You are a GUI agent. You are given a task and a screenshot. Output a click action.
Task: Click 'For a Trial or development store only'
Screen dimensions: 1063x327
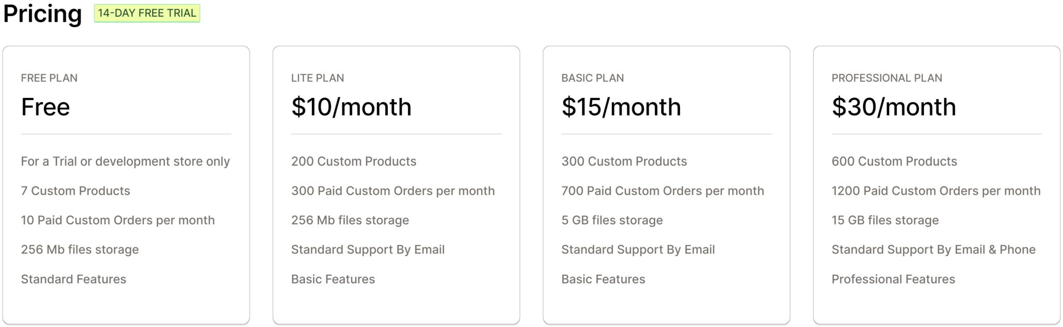pos(126,161)
